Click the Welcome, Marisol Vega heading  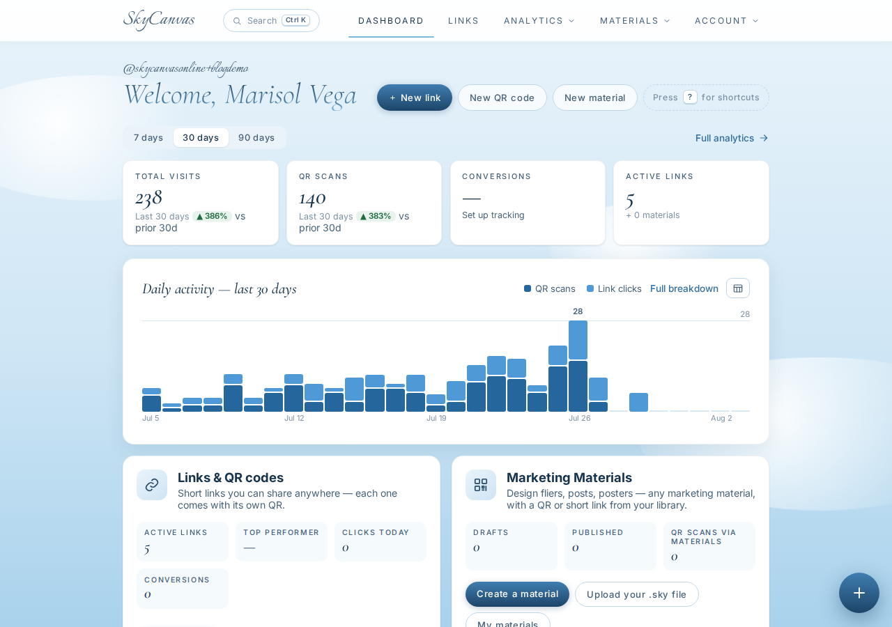[x=240, y=94]
